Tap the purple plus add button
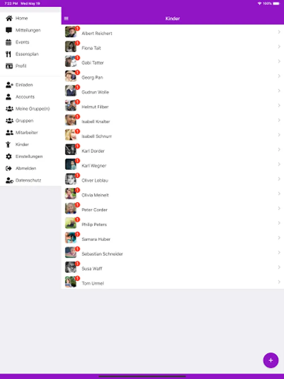Viewport: 284px width, 379px height. click(x=271, y=360)
